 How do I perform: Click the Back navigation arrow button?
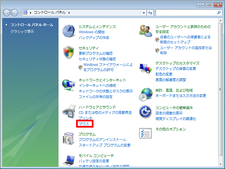point(7,13)
